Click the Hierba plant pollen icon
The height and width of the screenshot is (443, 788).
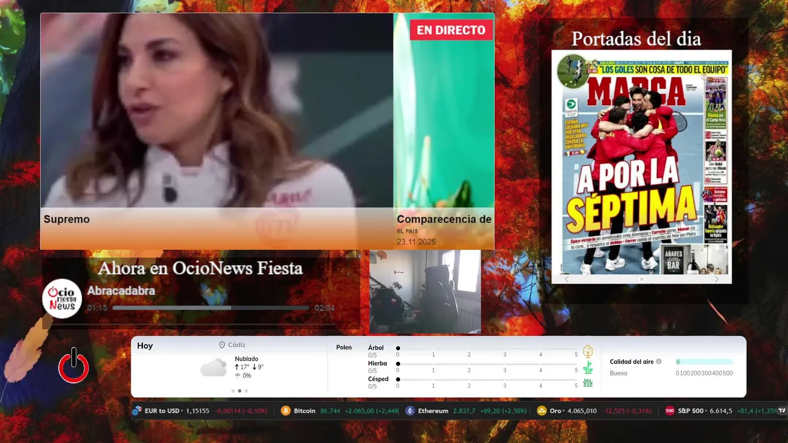click(x=588, y=367)
